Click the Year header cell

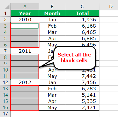click(25, 13)
